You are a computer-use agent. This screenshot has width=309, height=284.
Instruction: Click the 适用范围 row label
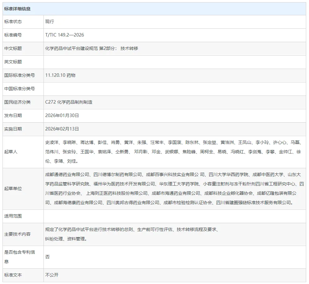click(x=13, y=216)
